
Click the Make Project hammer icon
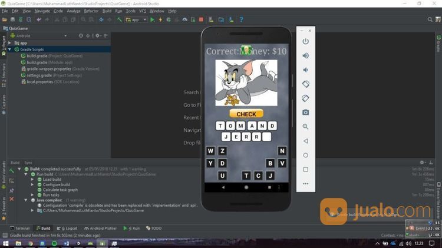coord(120,19)
